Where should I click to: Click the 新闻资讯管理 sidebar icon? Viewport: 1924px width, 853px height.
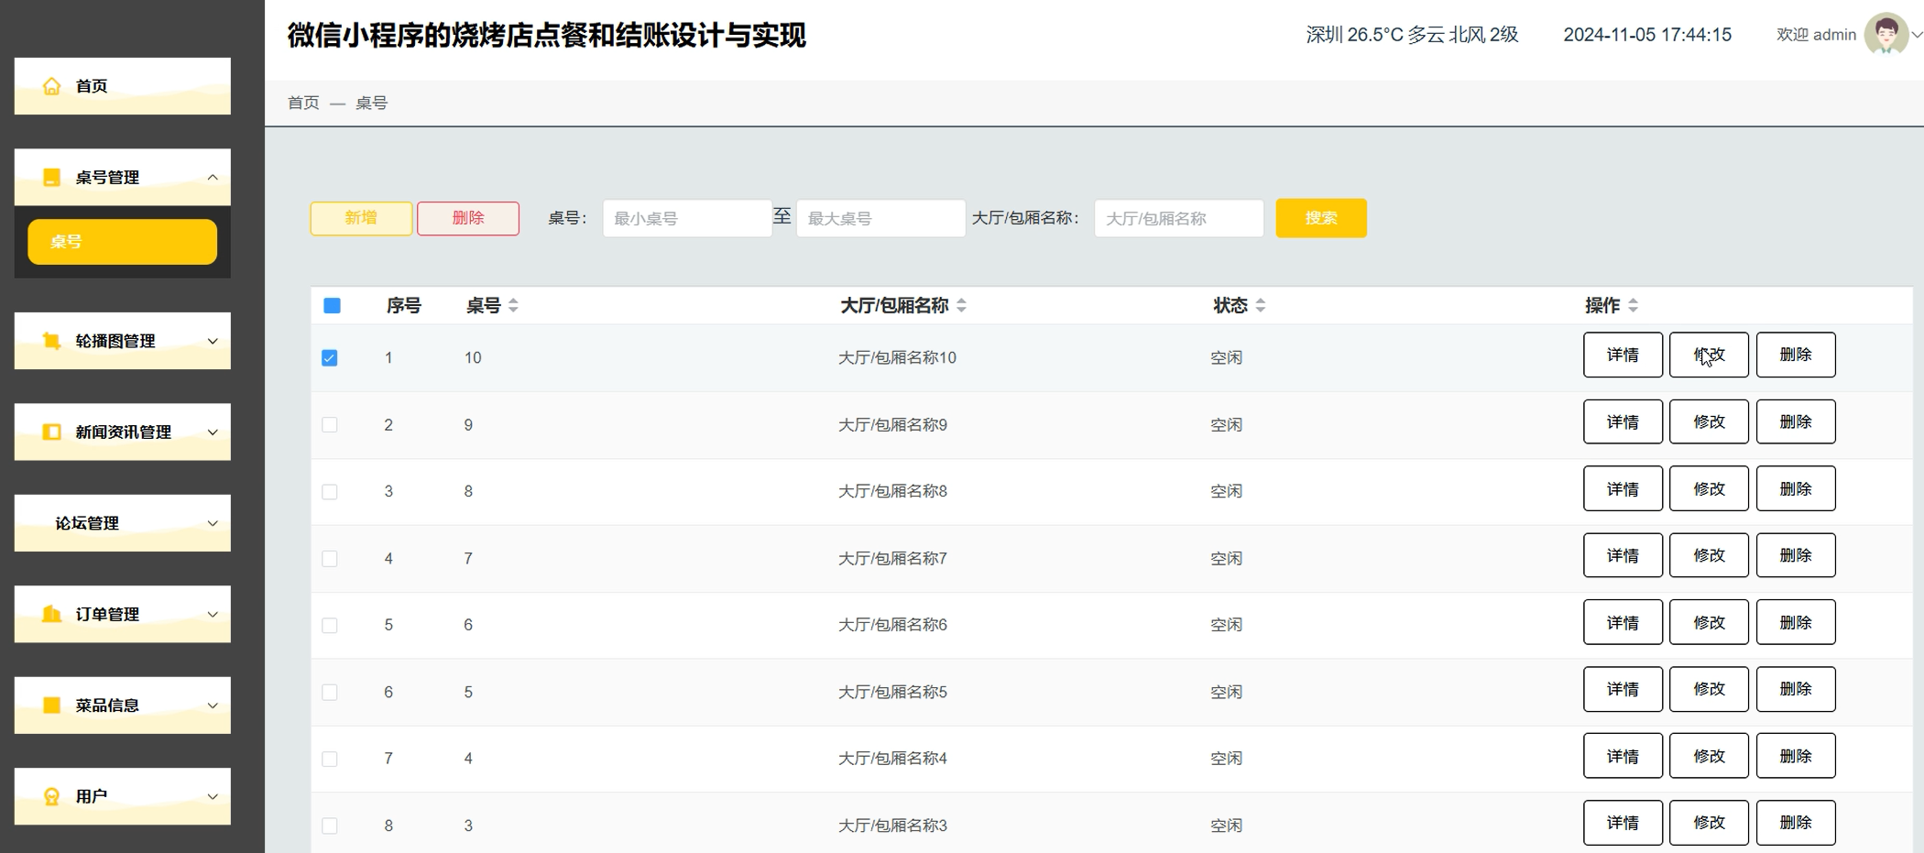tap(52, 432)
